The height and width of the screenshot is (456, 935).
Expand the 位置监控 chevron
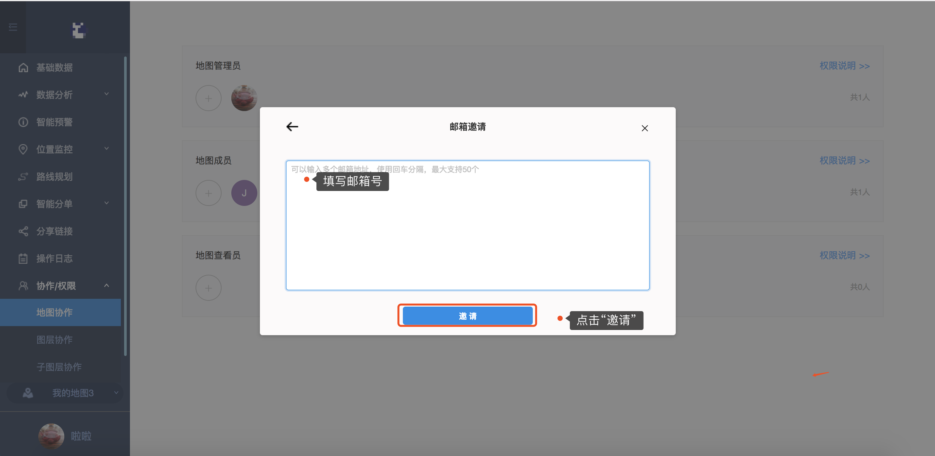(x=107, y=148)
